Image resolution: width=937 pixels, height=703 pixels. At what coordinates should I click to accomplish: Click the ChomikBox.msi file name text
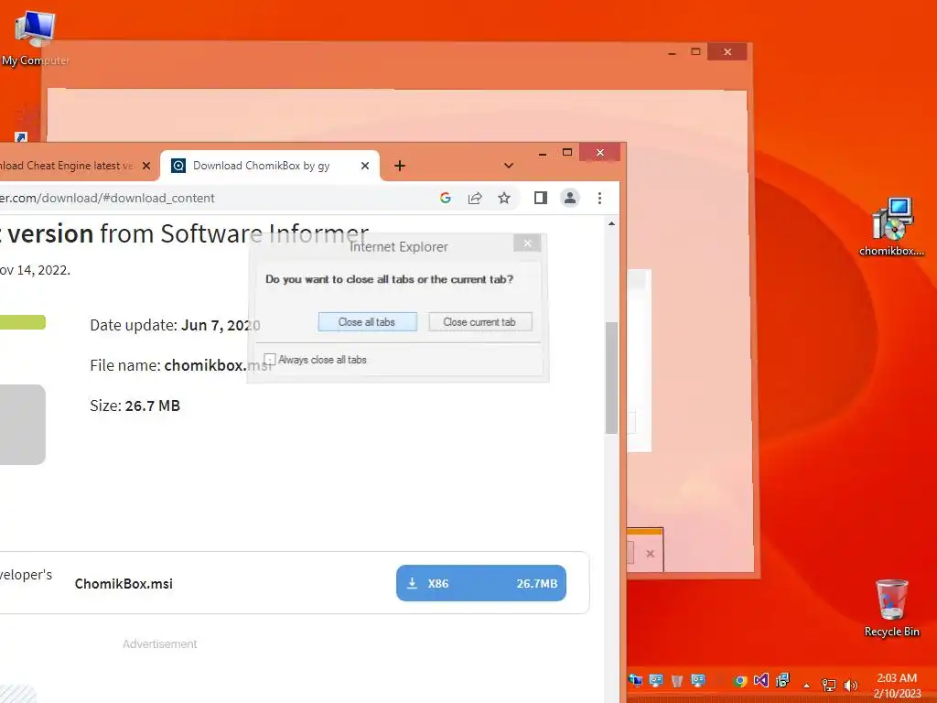pos(124,583)
